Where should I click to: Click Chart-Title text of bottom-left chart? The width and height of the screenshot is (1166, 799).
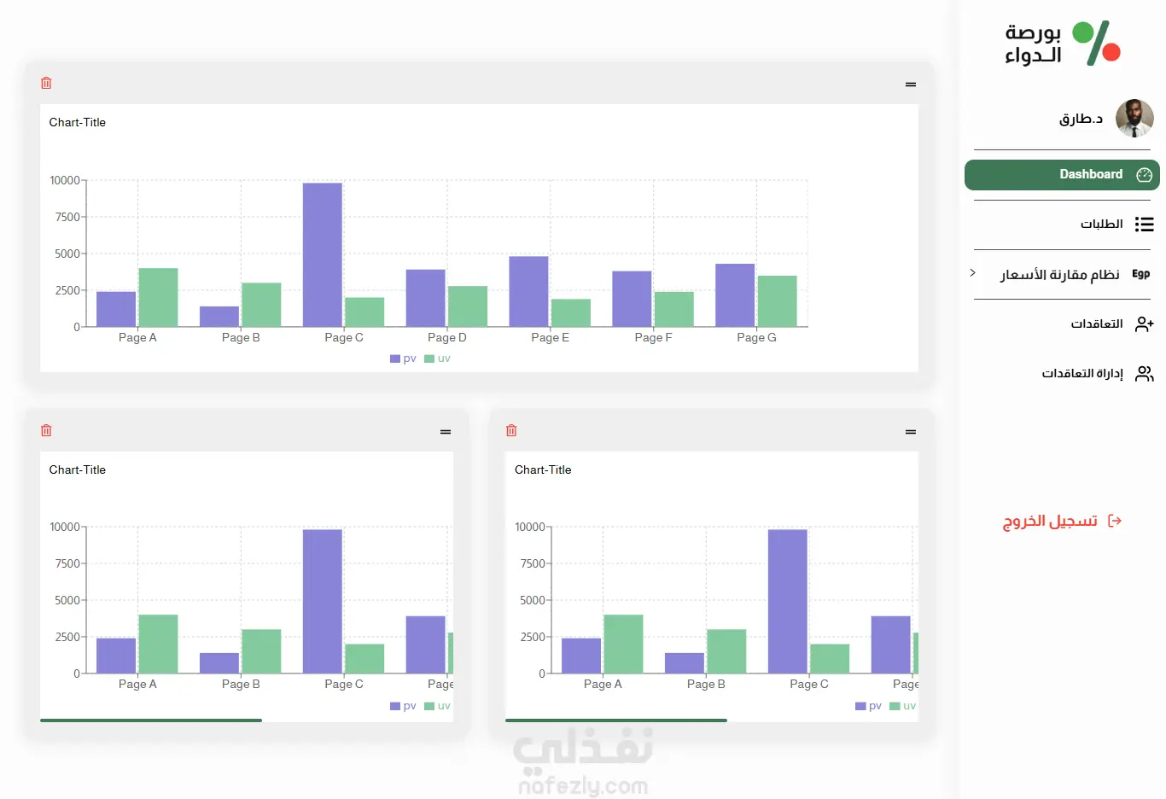(x=78, y=469)
